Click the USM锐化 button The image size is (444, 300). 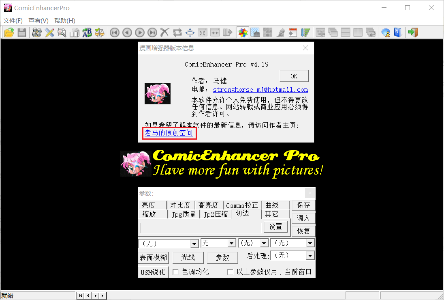(153, 272)
